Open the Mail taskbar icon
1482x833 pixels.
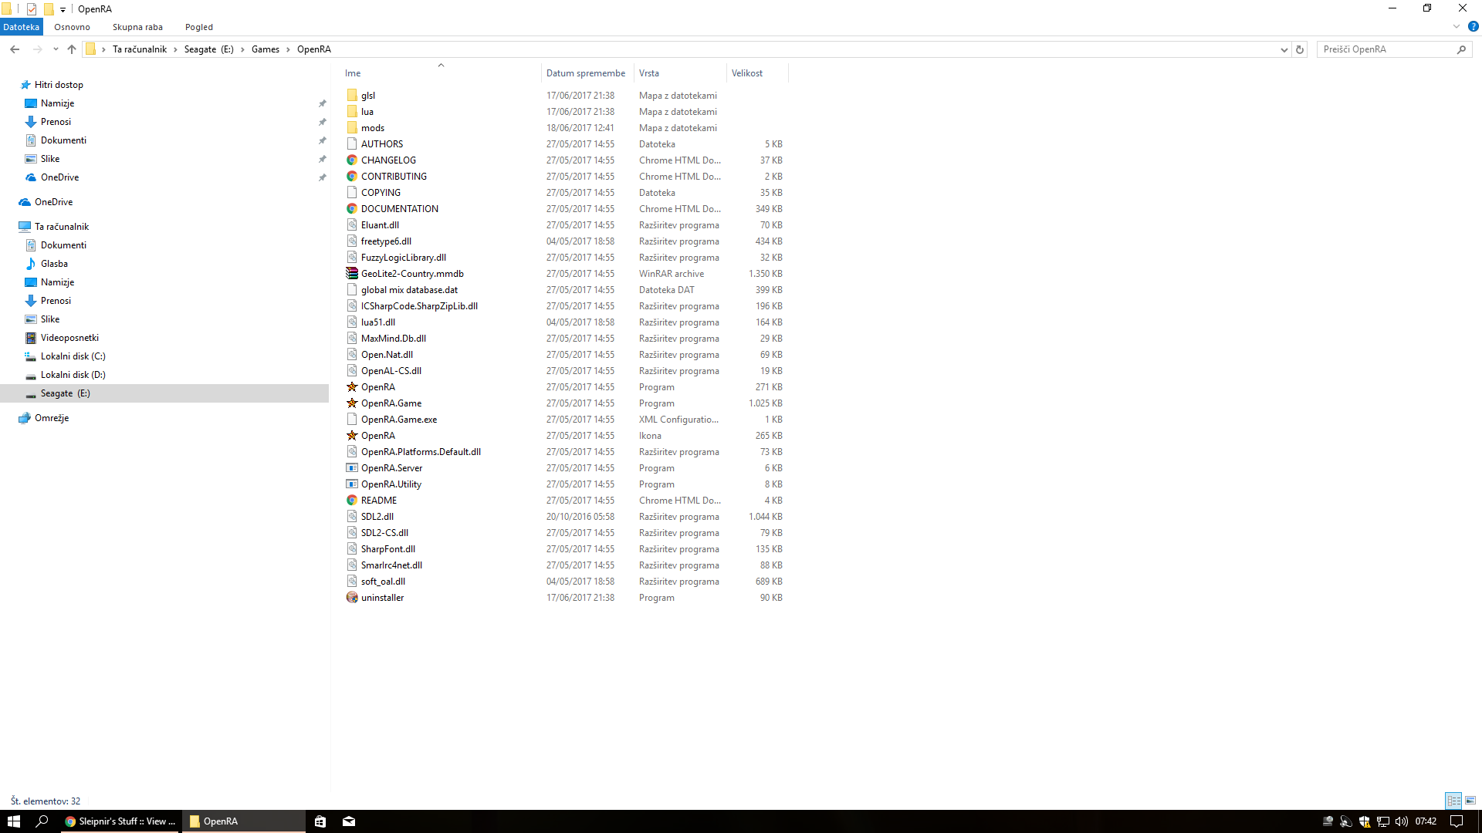click(349, 821)
